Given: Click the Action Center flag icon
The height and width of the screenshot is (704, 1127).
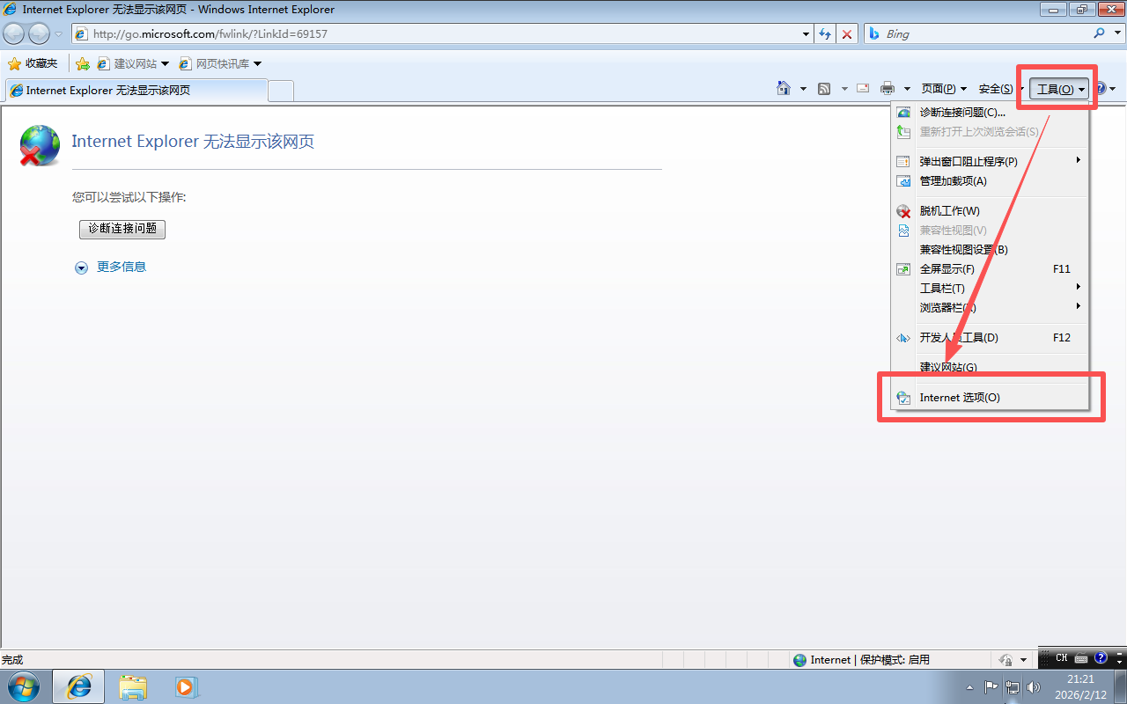Looking at the screenshot, I should (991, 687).
